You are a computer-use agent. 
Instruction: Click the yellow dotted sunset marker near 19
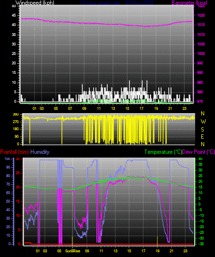coord(157,241)
